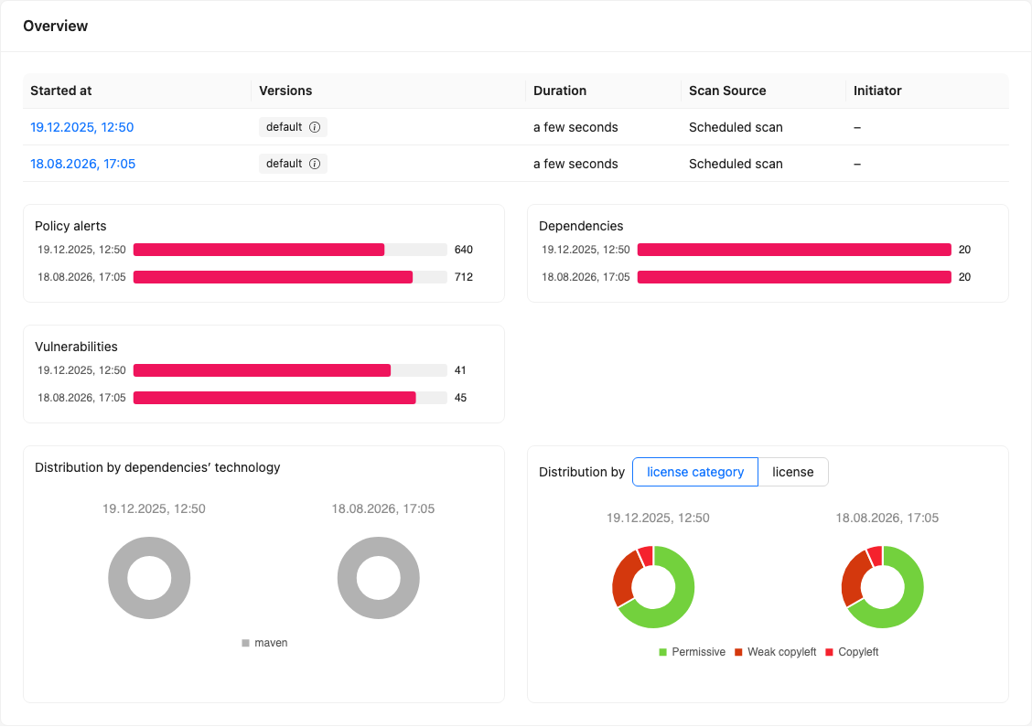
Task: Click the Permissive legend green swatch
Action: [x=662, y=652]
